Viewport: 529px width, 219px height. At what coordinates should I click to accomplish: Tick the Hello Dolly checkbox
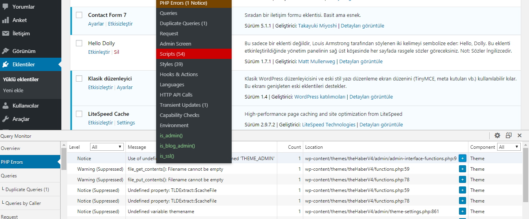coord(79,43)
